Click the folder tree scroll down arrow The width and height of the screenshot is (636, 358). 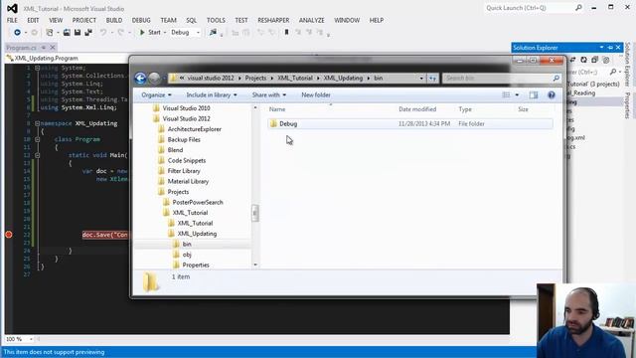pyautogui.click(x=255, y=265)
